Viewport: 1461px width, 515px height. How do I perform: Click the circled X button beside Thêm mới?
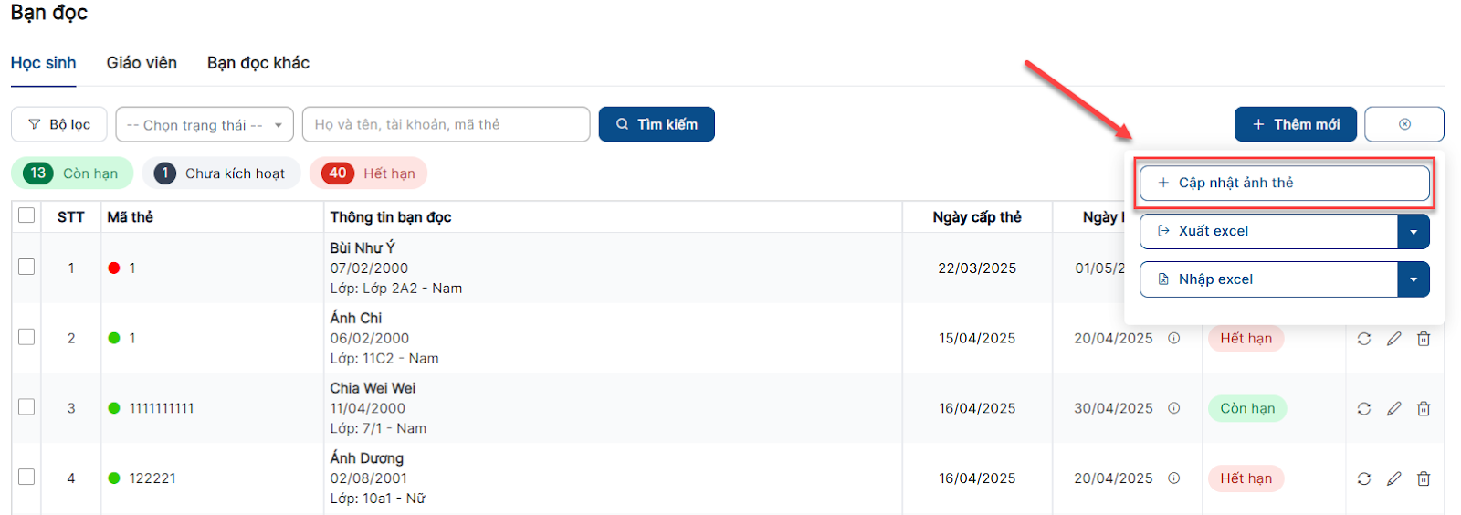[1403, 124]
